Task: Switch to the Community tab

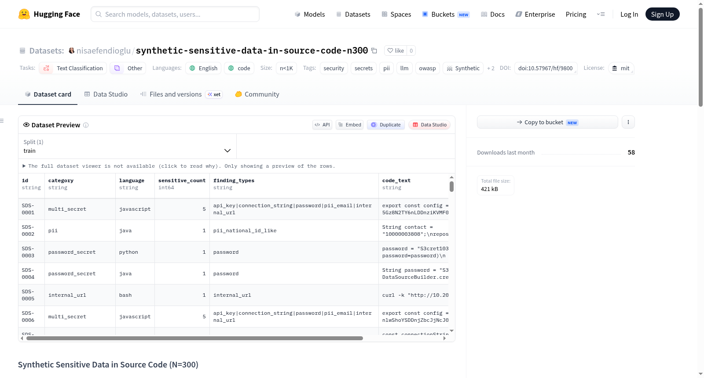Action: [257, 94]
